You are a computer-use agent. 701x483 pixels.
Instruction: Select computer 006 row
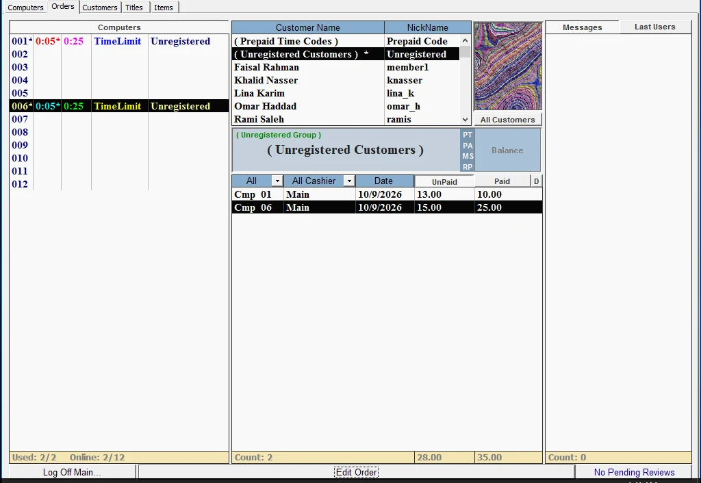coord(119,106)
